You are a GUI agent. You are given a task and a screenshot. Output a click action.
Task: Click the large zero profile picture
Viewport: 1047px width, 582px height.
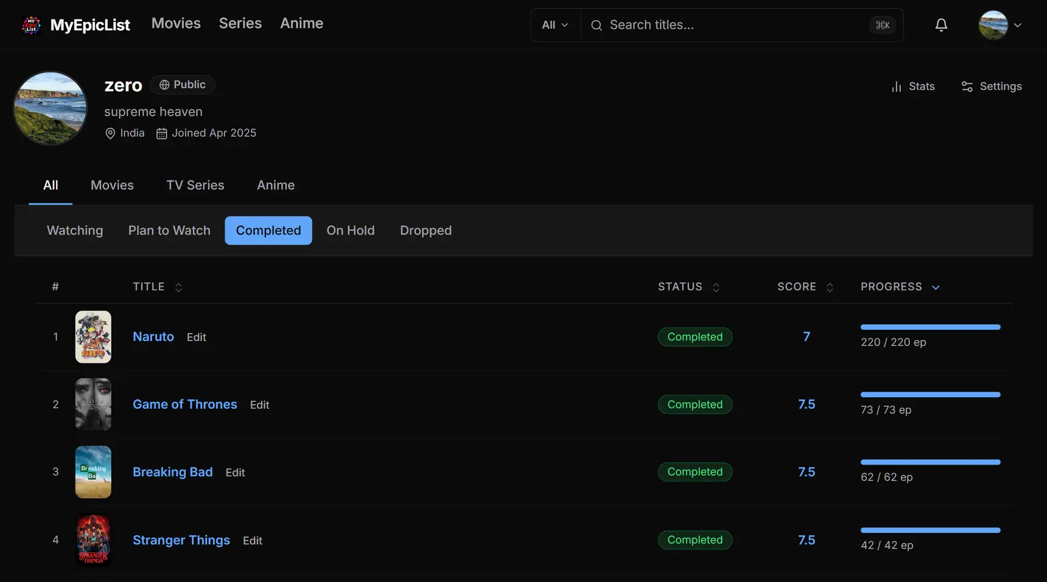(51, 108)
